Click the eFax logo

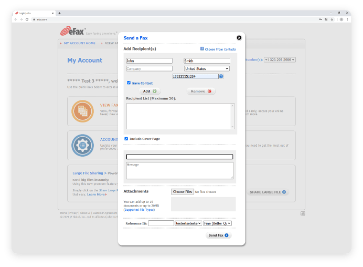[x=72, y=32]
